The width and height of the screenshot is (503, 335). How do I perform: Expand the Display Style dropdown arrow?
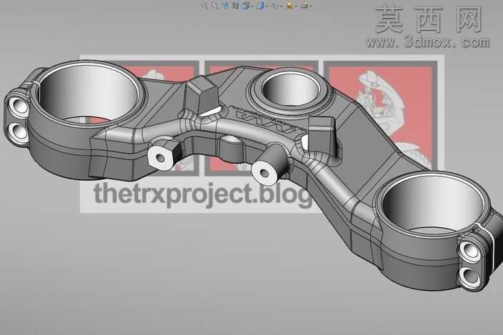pyautogui.click(x=267, y=6)
